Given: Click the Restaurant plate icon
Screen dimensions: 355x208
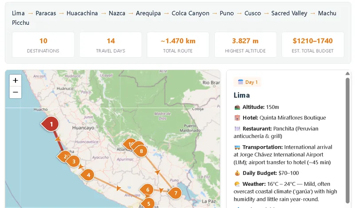Looking at the screenshot, I should point(237,129).
